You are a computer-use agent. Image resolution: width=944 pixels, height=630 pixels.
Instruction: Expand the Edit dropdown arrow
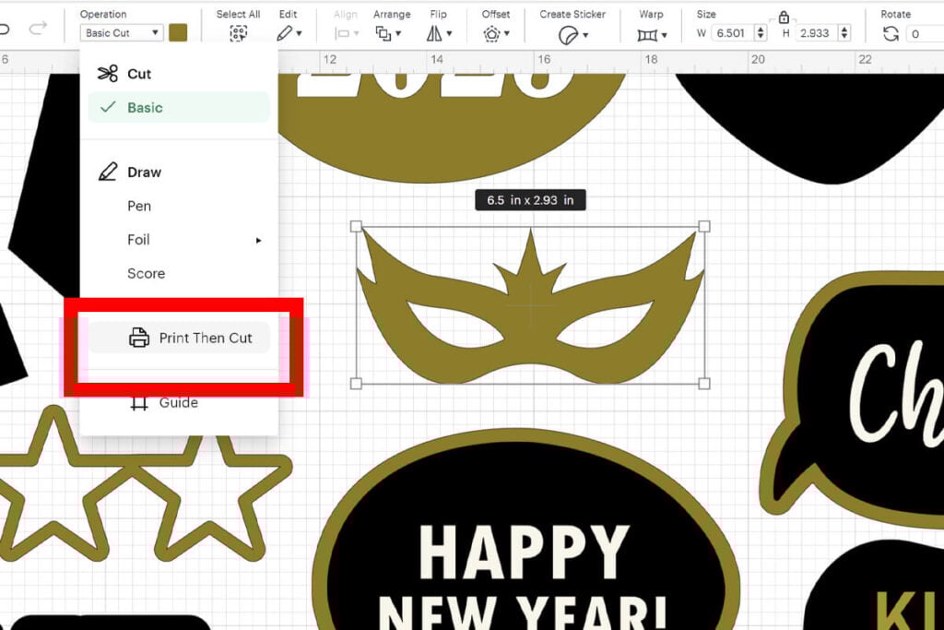300,34
